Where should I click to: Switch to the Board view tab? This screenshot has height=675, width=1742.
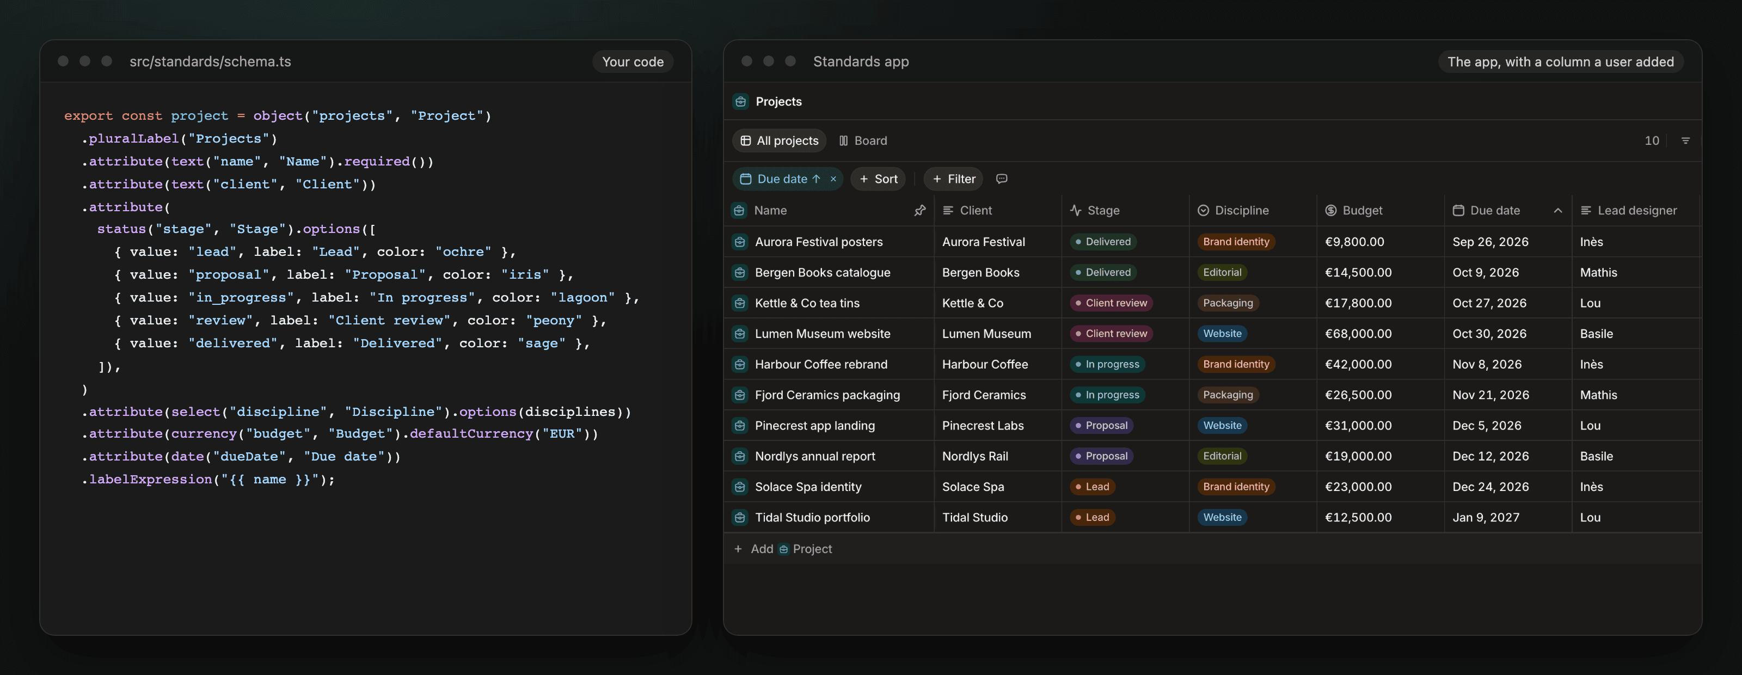(863, 140)
